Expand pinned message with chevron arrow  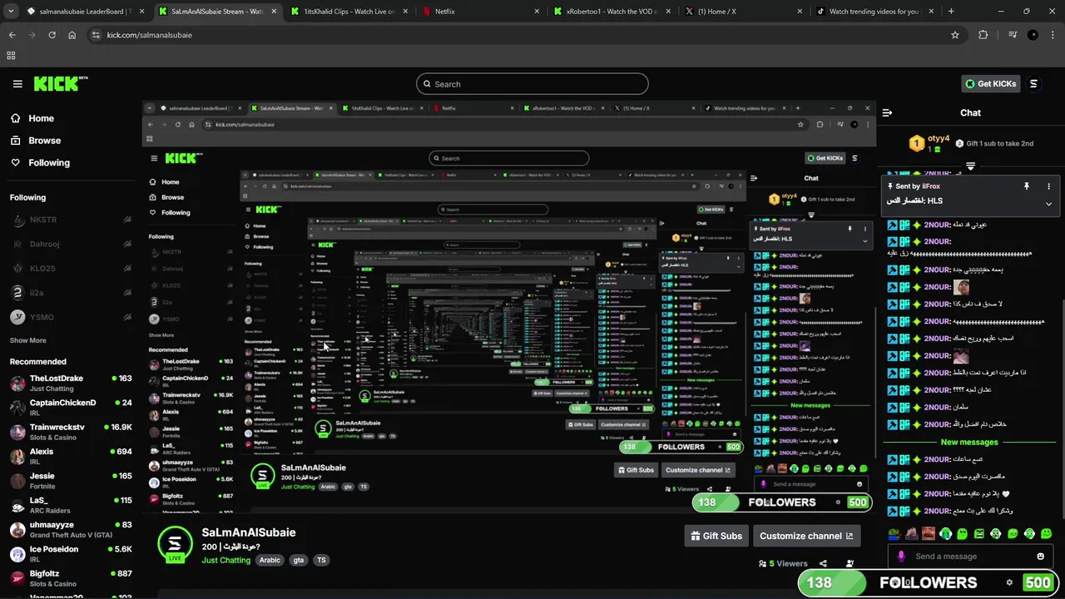click(1048, 204)
